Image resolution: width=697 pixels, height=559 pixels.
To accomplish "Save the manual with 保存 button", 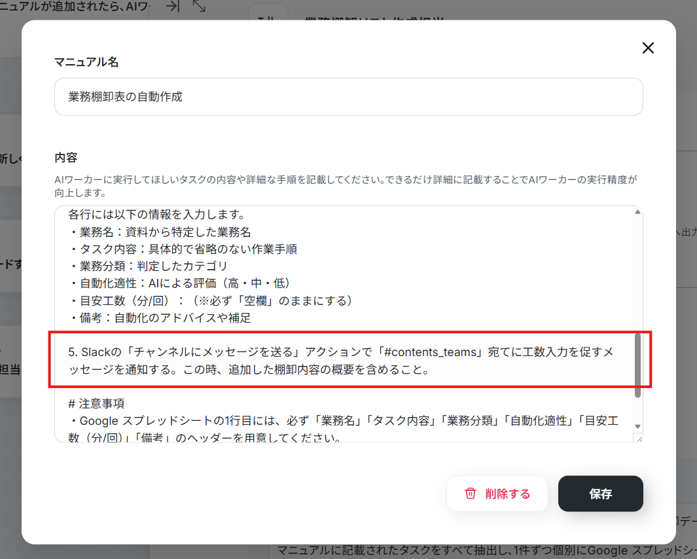I will (x=601, y=494).
